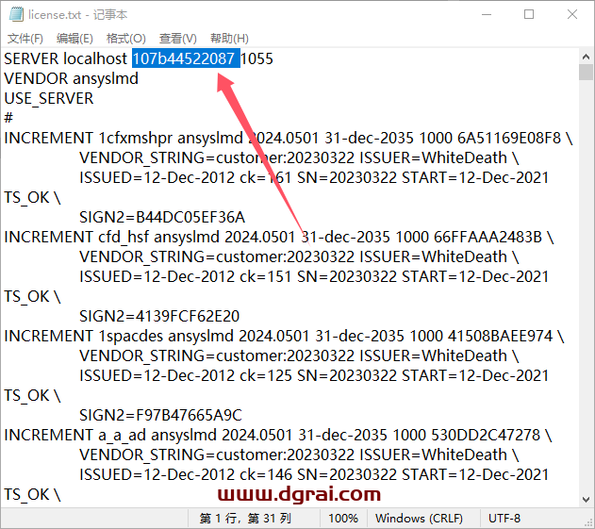Close the license.txt Notepad window
Image resolution: width=595 pixels, height=529 pixels.
pyautogui.click(x=572, y=14)
